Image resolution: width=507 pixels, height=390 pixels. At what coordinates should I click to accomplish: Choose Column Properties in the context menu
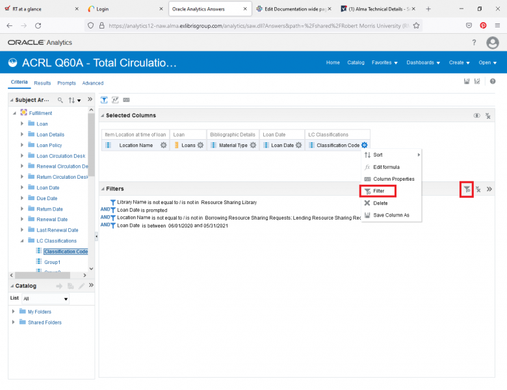pyautogui.click(x=391, y=179)
